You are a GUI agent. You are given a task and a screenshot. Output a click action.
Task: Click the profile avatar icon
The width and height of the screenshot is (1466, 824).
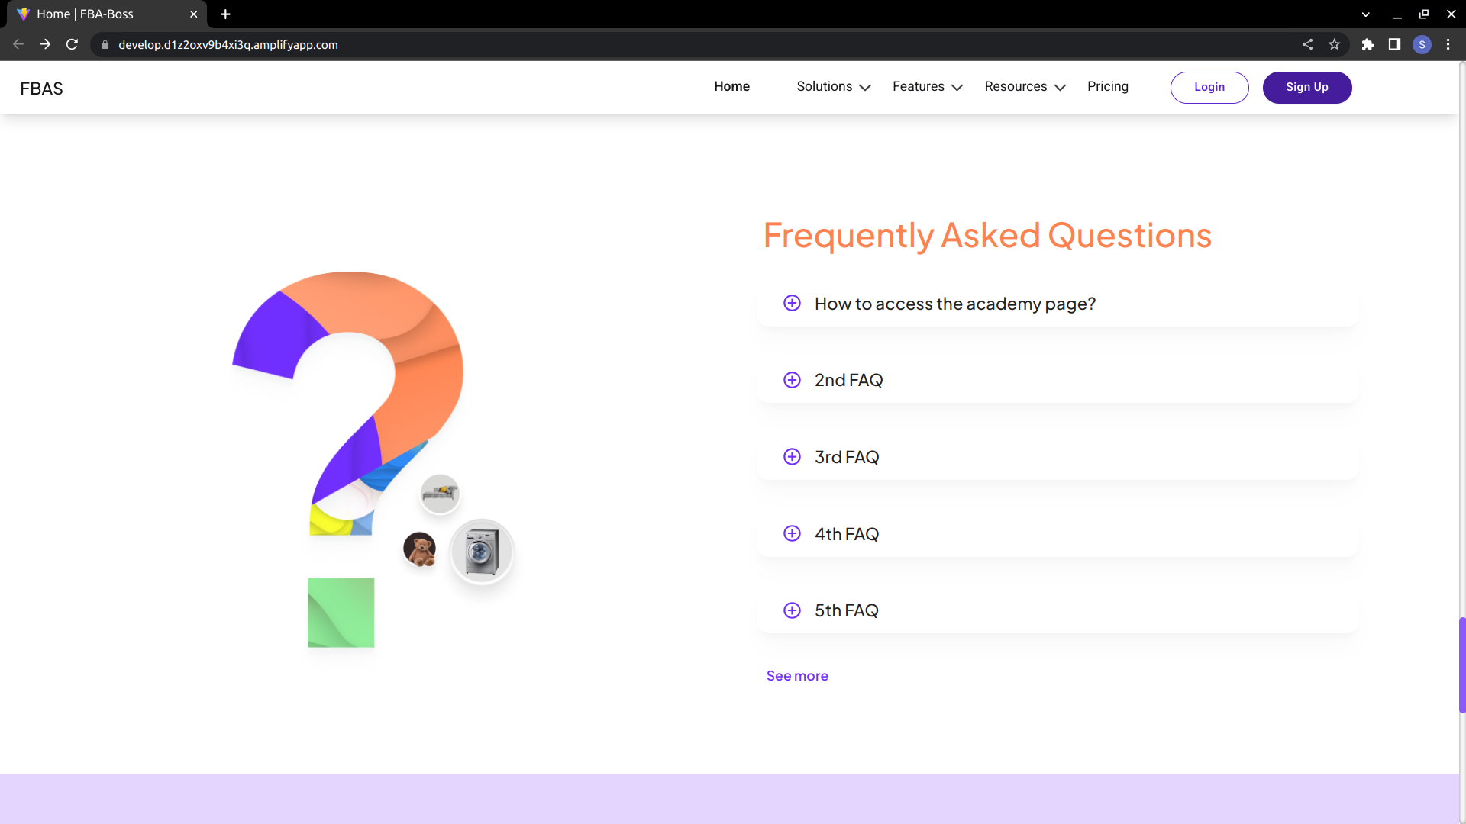coord(1422,44)
